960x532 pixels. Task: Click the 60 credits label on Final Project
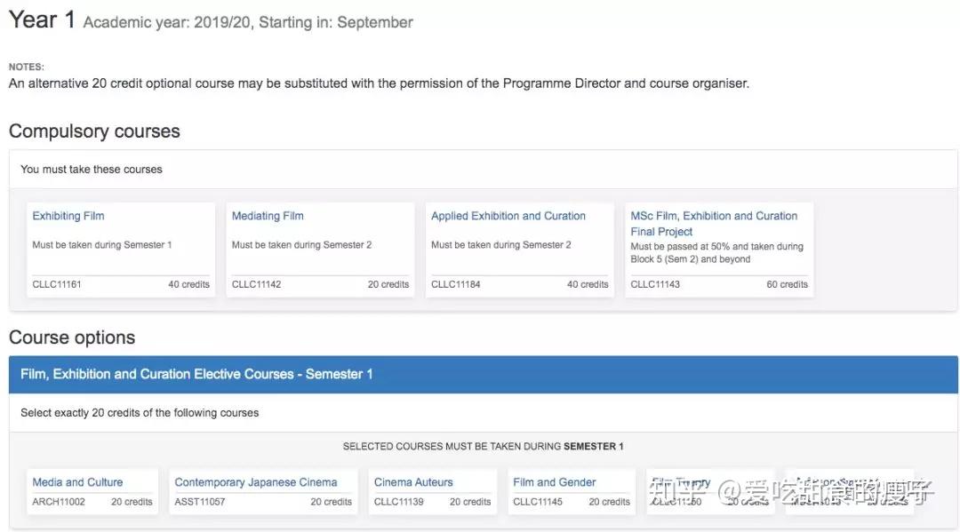click(787, 284)
